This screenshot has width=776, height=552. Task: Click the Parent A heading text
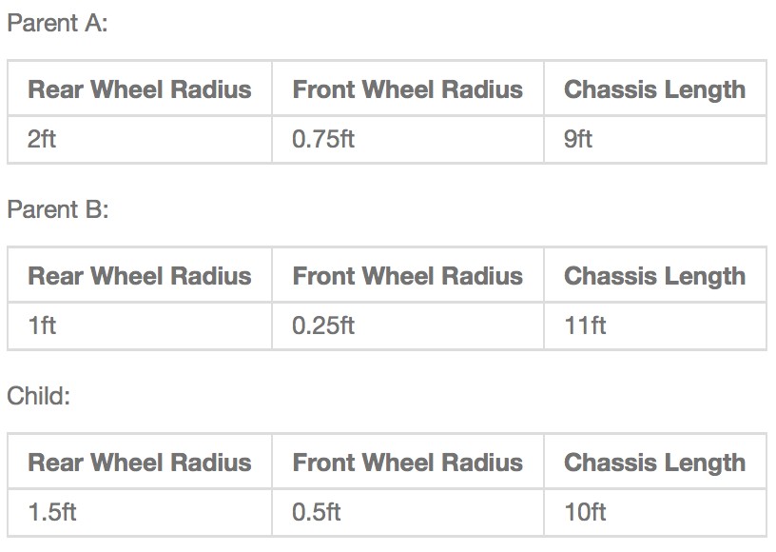pyautogui.click(x=57, y=23)
